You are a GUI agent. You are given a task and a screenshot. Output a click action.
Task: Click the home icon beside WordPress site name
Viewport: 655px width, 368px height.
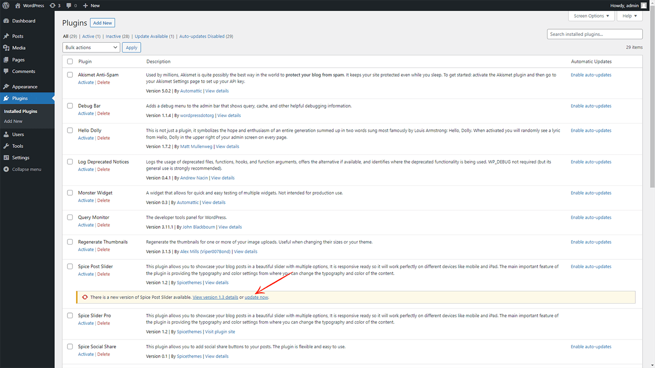(18, 5)
